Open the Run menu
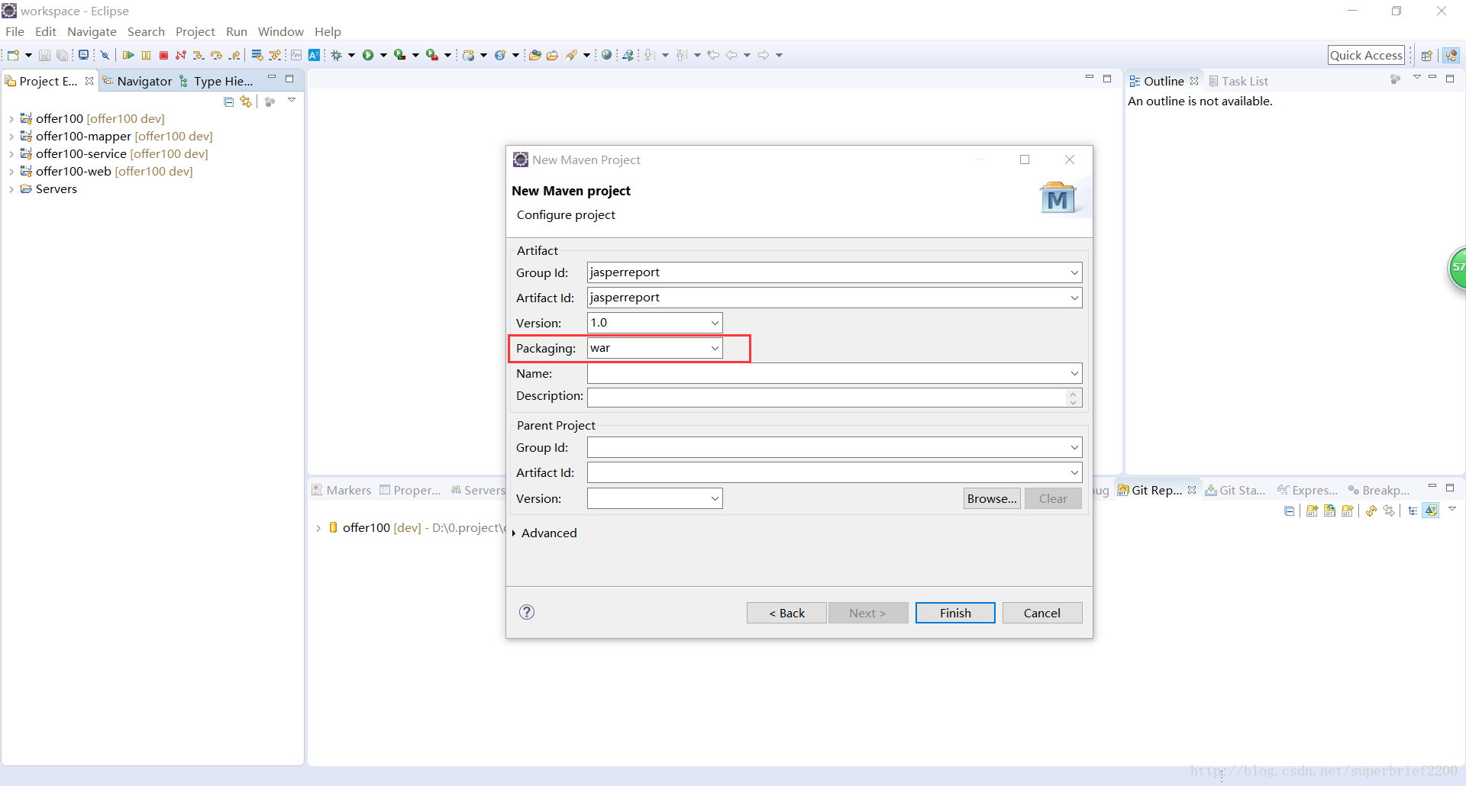The image size is (1466, 786). [x=237, y=31]
